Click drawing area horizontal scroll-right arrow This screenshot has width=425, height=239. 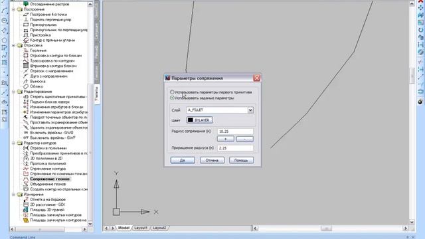pos(406,228)
